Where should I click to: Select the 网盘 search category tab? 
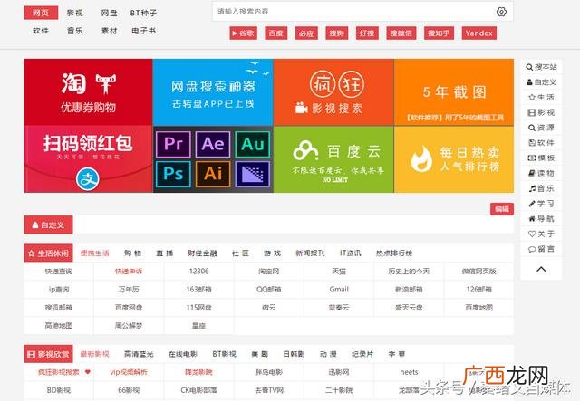[x=109, y=13]
